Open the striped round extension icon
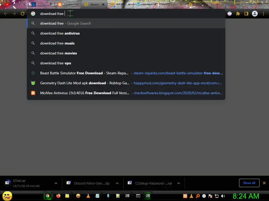269x201 pixels. (x=230, y=14)
